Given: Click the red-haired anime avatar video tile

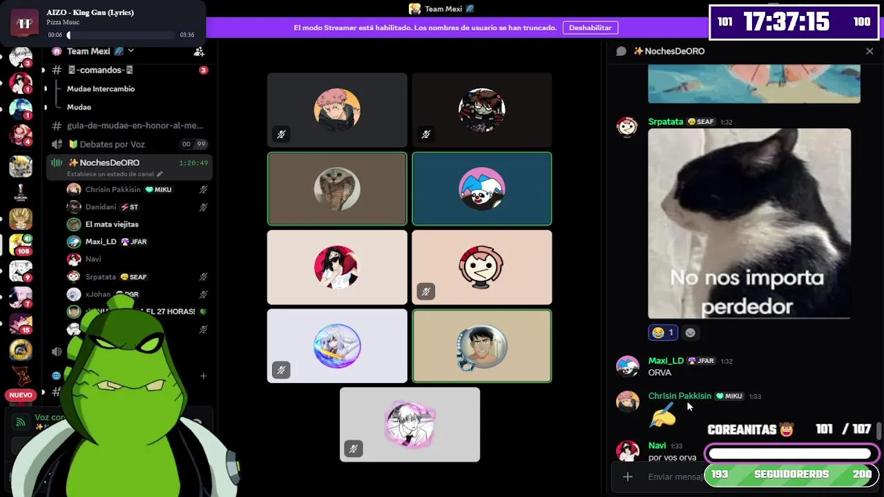Looking at the screenshot, I should pos(337,267).
